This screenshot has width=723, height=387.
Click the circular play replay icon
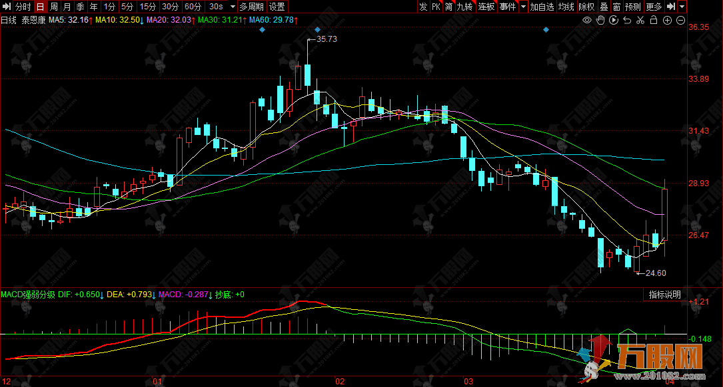614,21
